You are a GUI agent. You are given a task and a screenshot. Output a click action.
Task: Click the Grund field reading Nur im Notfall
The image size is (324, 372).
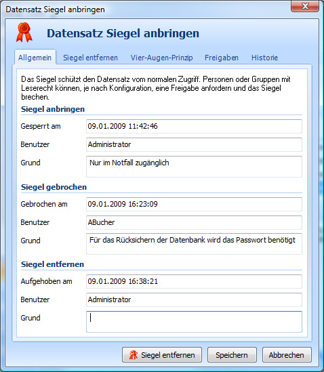pyautogui.click(x=194, y=167)
